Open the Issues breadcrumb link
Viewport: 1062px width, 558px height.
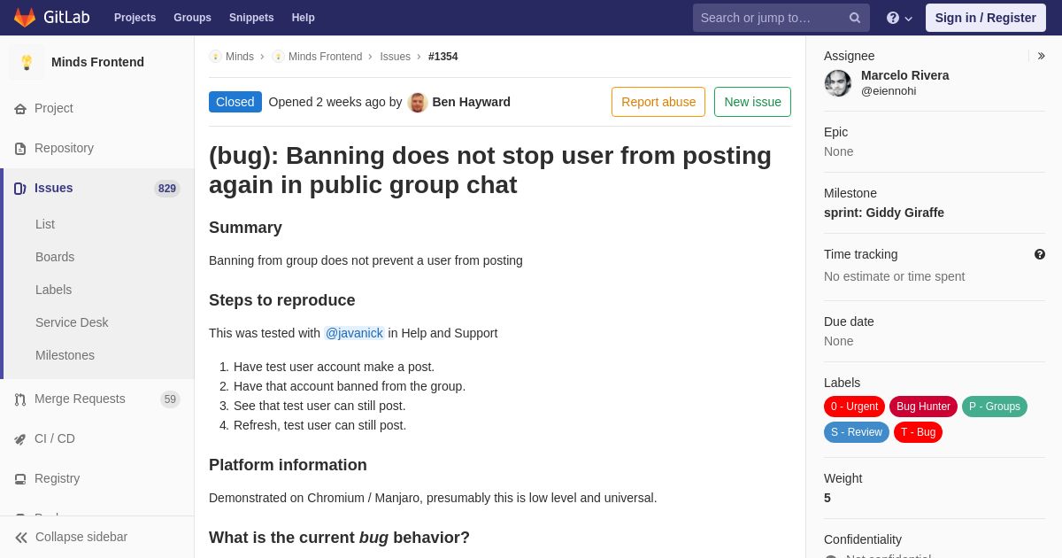click(x=395, y=57)
